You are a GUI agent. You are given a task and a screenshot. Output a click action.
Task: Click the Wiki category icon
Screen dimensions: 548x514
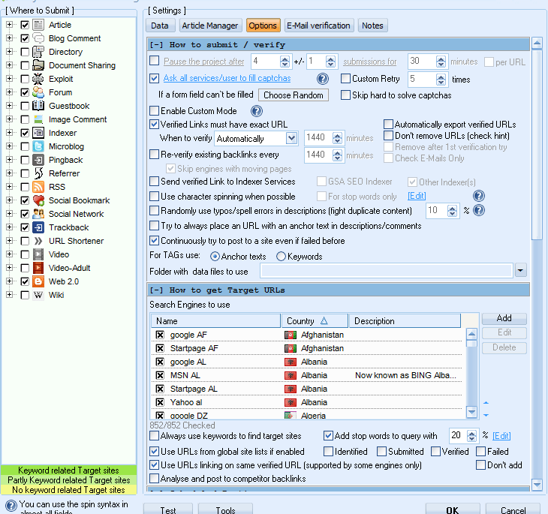click(38, 295)
